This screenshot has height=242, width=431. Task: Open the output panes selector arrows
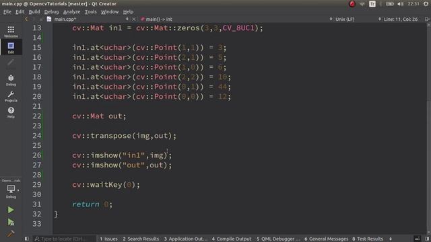[391, 239]
